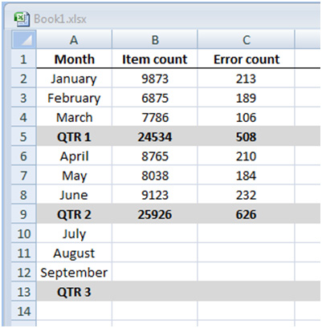Select the QTR 3 label cell
The image size is (322, 328).
(x=74, y=291)
